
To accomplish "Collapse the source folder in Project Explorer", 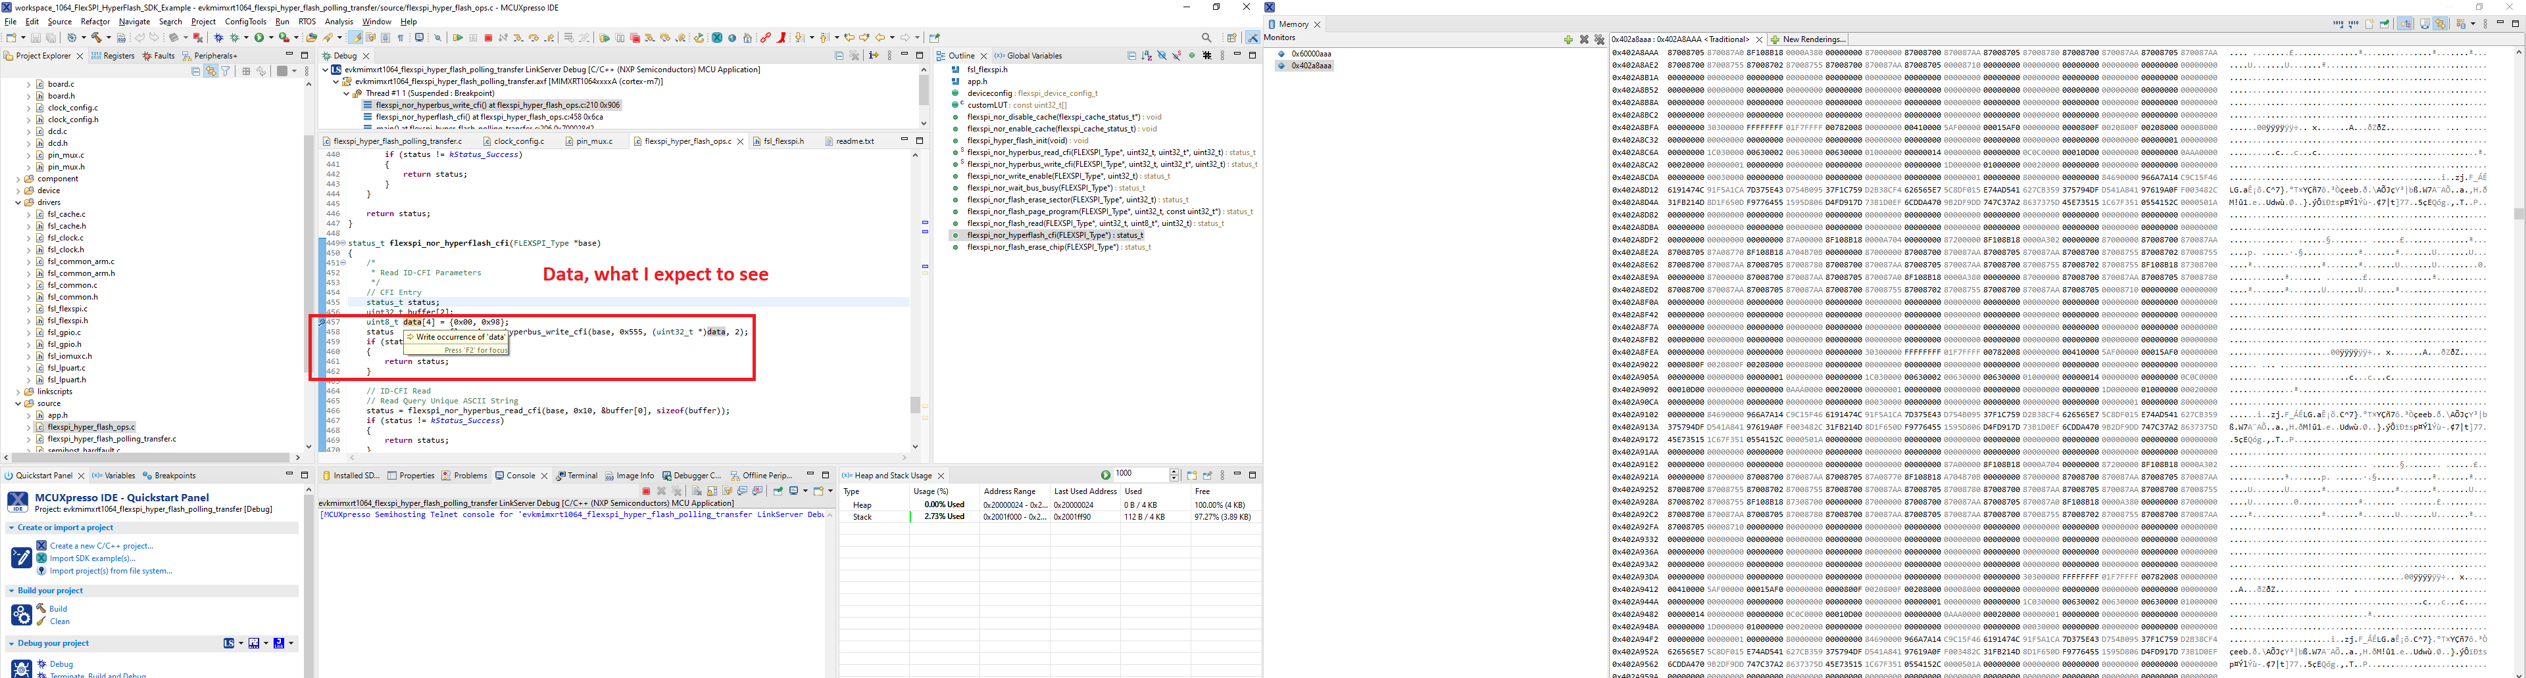I will pos(18,403).
